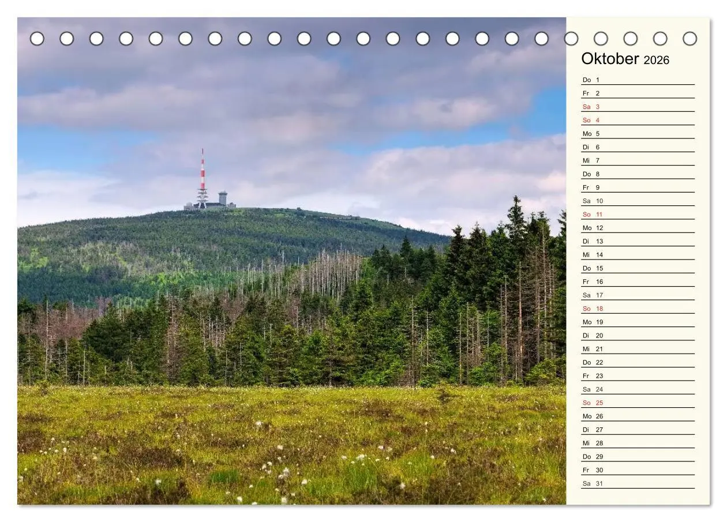Viewport: 727px width, 522px height.
Task: Select the calendar row 'Di 27'
Action: pos(638,430)
